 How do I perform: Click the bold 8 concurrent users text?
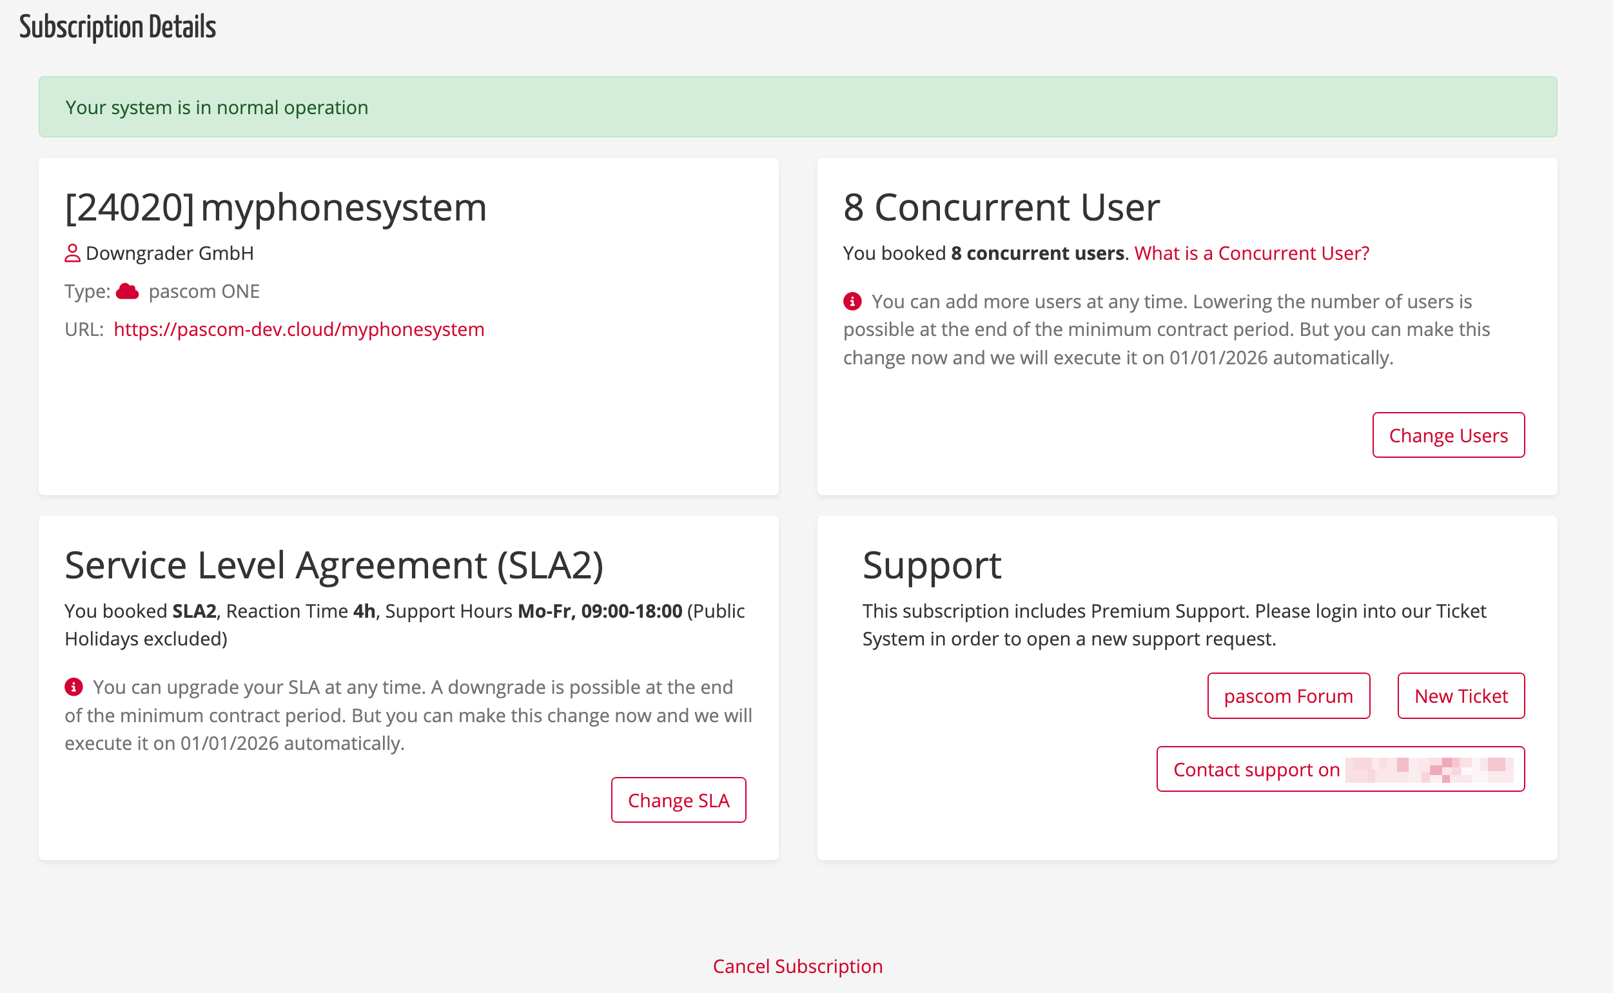coord(1037,253)
